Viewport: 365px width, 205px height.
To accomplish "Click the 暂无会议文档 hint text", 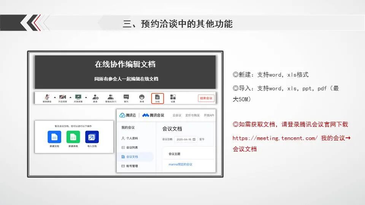I will click(x=73, y=126).
